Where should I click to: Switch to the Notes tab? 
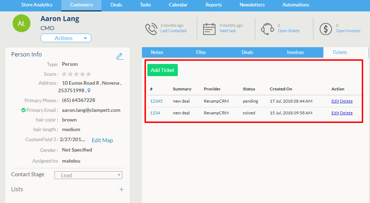click(157, 52)
